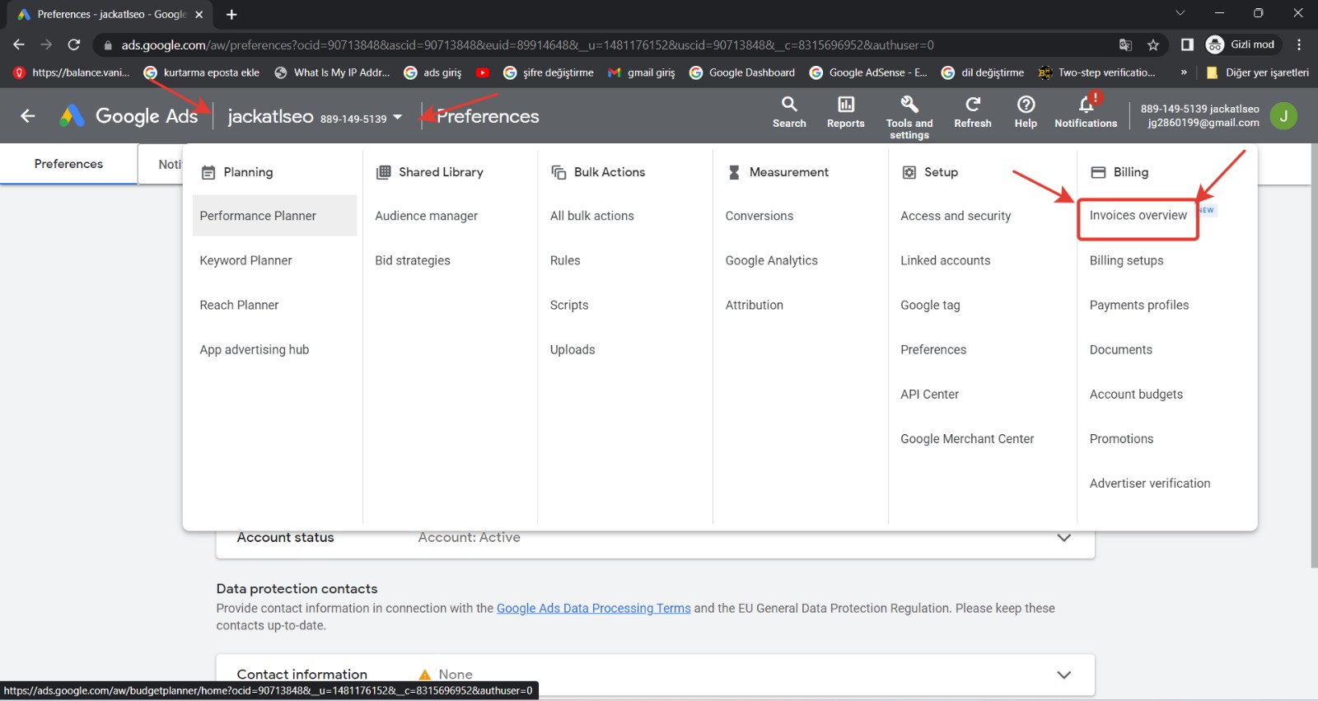
Task: Expand the Account status section
Action: (1064, 538)
